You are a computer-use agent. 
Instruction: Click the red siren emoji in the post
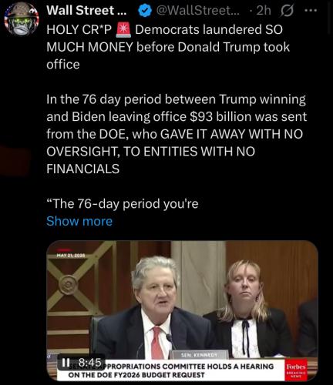pyautogui.click(x=123, y=29)
